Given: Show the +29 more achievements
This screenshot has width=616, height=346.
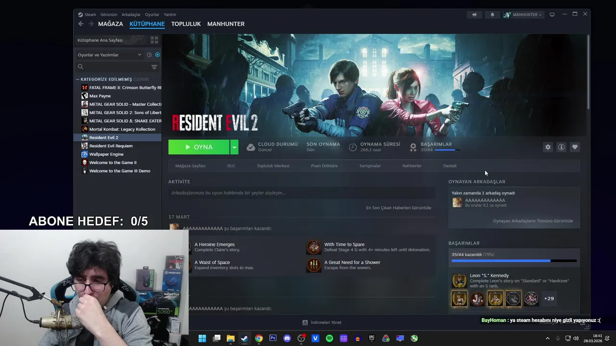Looking at the screenshot, I should (x=549, y=298).
